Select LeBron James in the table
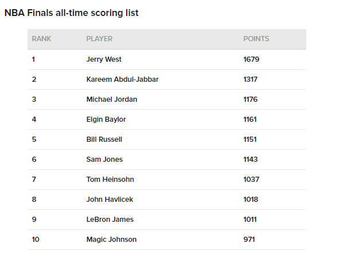348x259 pixels. [x=110, y=220]
